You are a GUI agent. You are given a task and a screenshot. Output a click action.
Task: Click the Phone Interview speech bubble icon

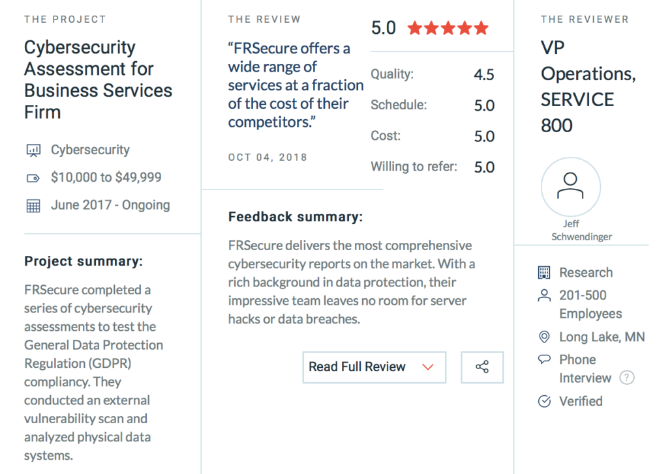click(544, 359)
